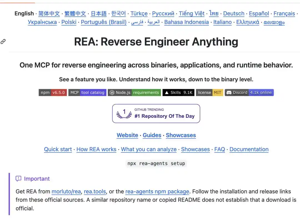Open the GitHub Trending #1 Repository badge
This screenshot has height=218, width=300.
point(156,114)
